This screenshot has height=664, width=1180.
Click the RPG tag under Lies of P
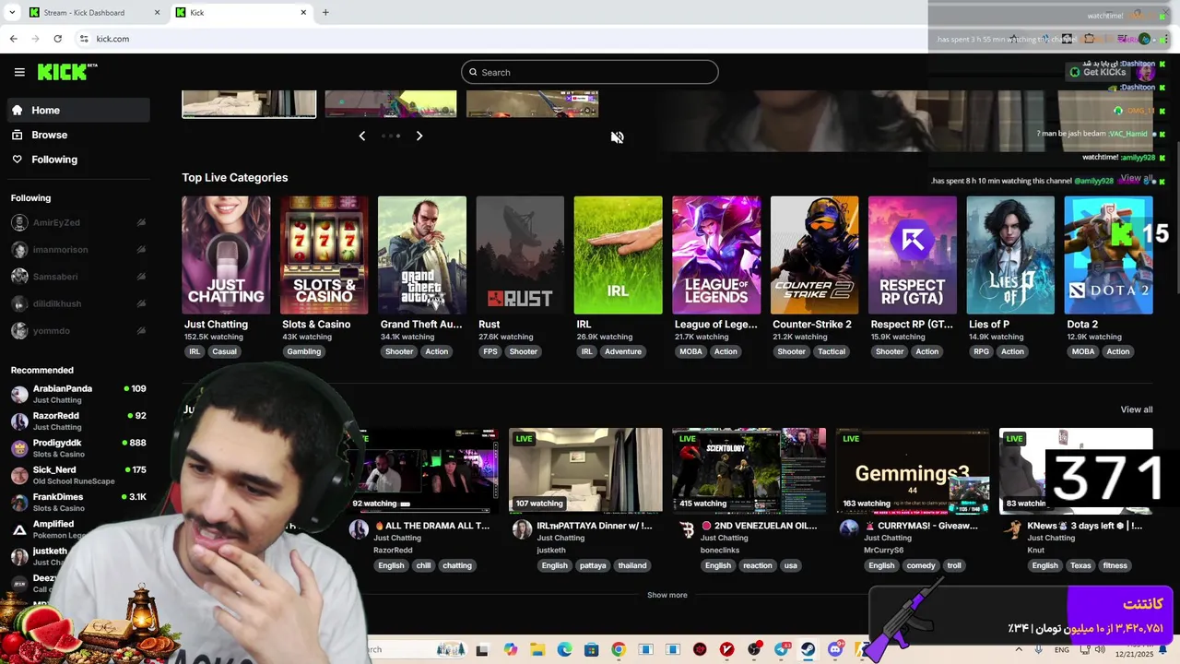(981, 351)
